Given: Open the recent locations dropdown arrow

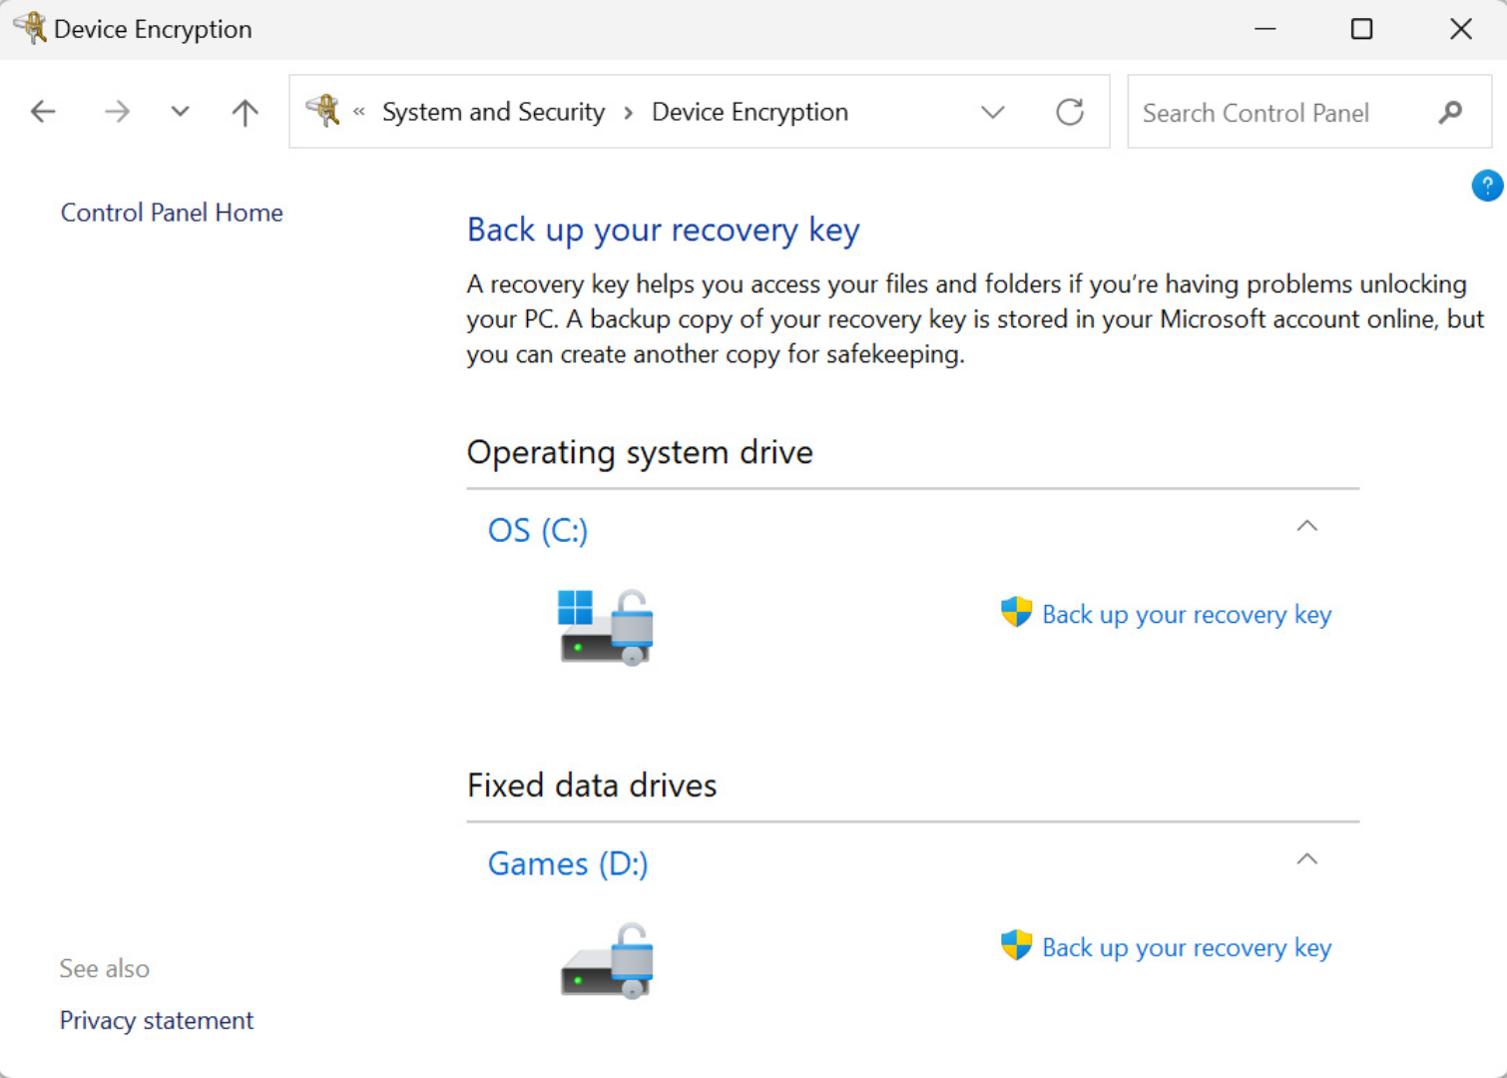Looking at the screenshot, I should (180, 111).
